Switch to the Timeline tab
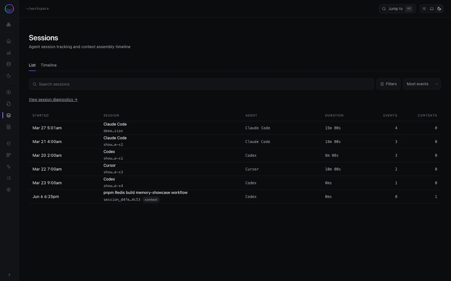Viewport: 451px width, 281px height. tap(48, 65)
